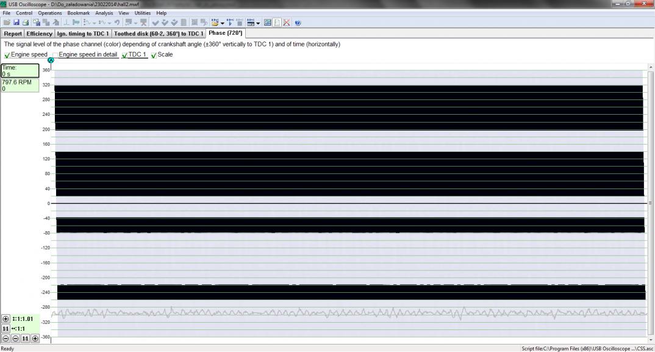
Task: Click the bottom-row 1:1 horizontal reset button
Action: pos(25,338)
